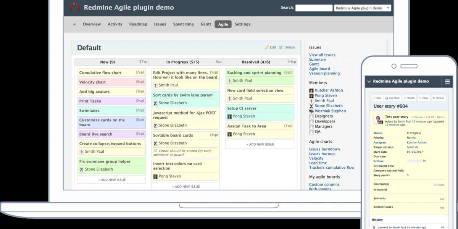Click the pencil Edit icon beside Default
The height and width of the screenshot is (229, 458).
(x=267, y=47)
